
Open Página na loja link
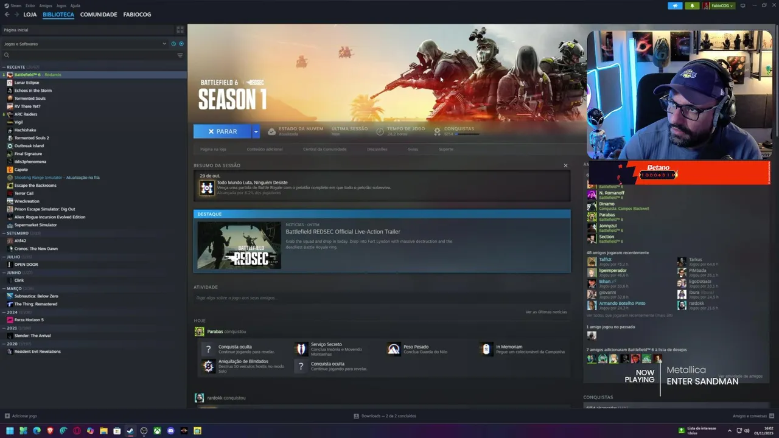[213, 149]
